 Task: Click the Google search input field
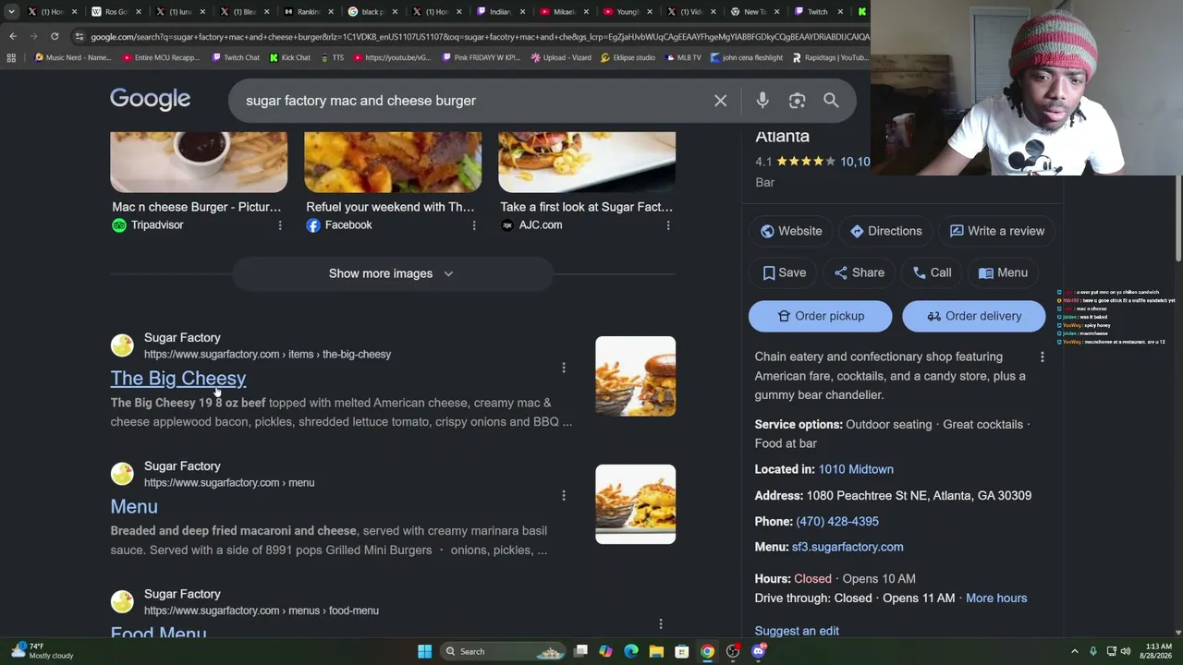point(471,101)
